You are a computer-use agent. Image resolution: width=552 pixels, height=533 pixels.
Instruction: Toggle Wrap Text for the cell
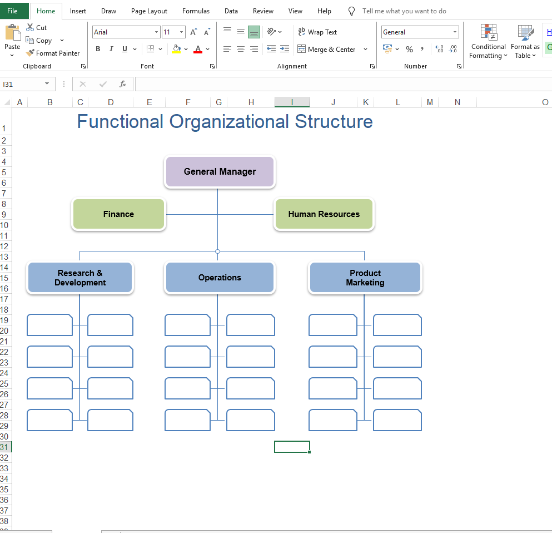coord(317,32)
